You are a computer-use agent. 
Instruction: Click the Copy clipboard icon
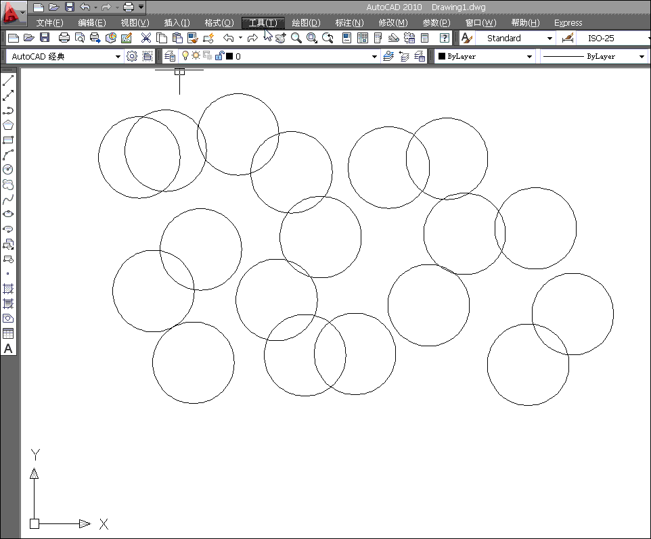[x=162, y=38]
